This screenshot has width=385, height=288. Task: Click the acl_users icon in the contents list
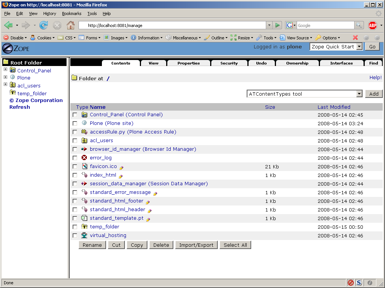84,141
